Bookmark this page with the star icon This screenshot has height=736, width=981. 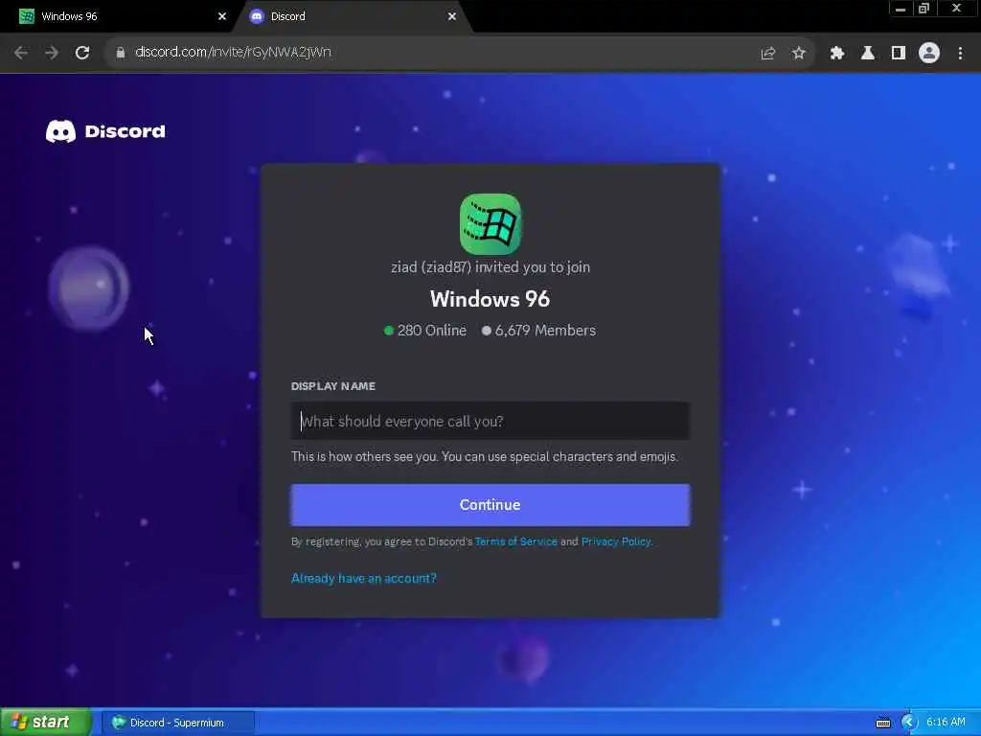click(798, 54)
